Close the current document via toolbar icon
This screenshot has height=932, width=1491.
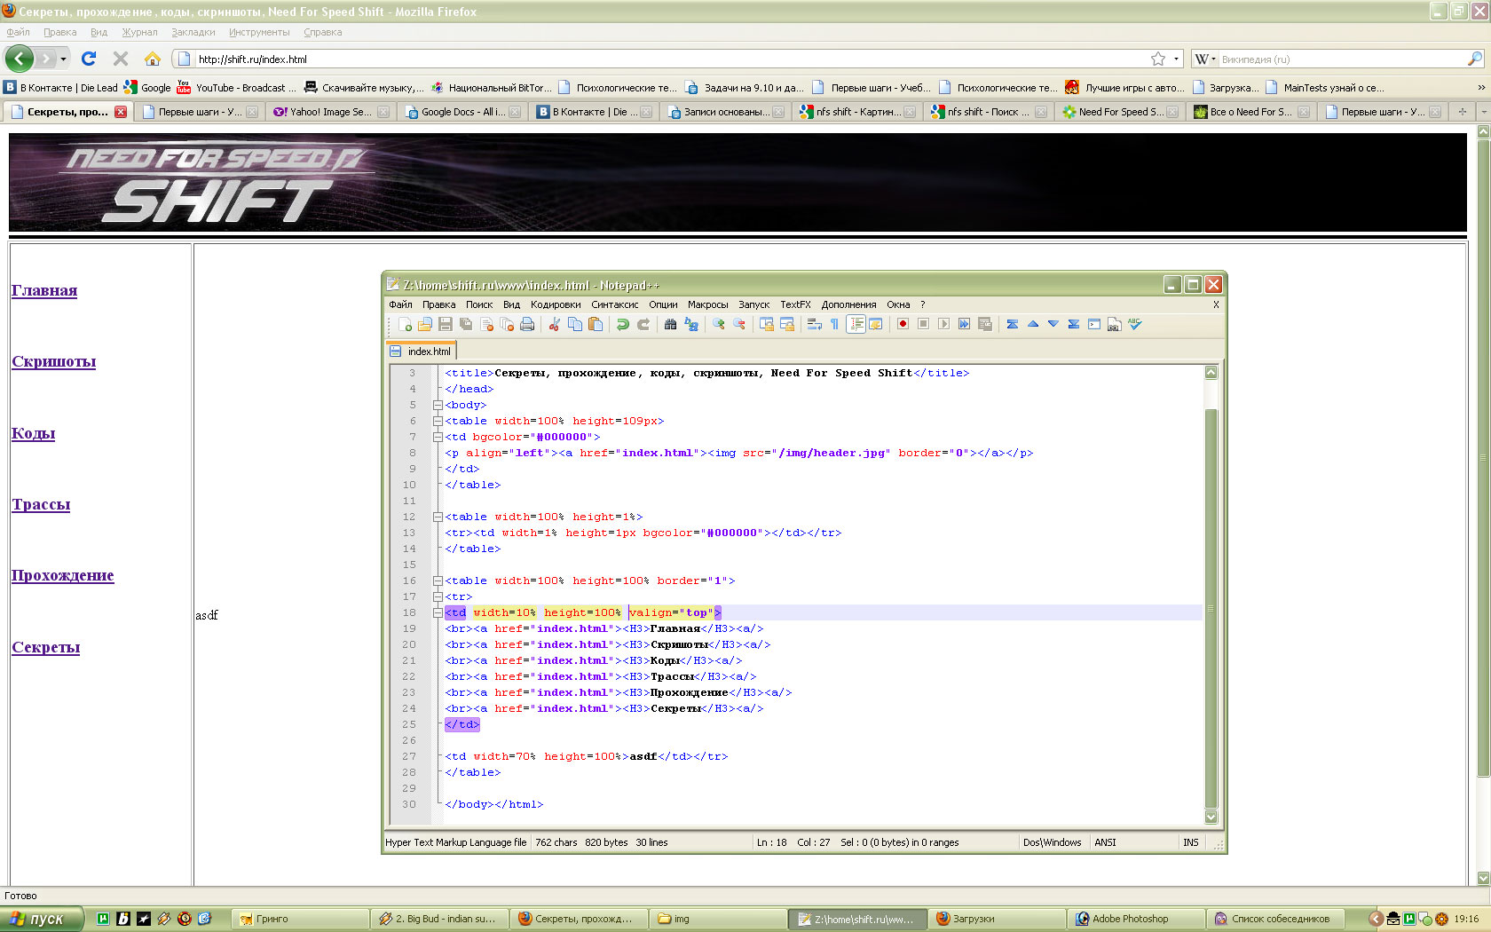tap(486, 324)
